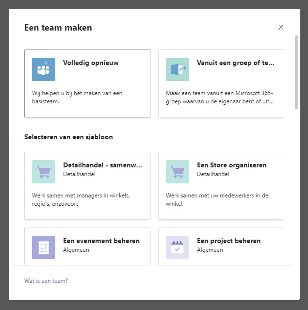Select the 'Volledig opnieuw' title
Viewport: 308px width, 310px height.
click(91, 63)
